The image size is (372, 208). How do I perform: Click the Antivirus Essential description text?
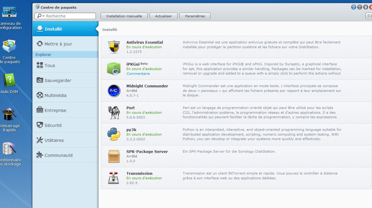[262, 45]
